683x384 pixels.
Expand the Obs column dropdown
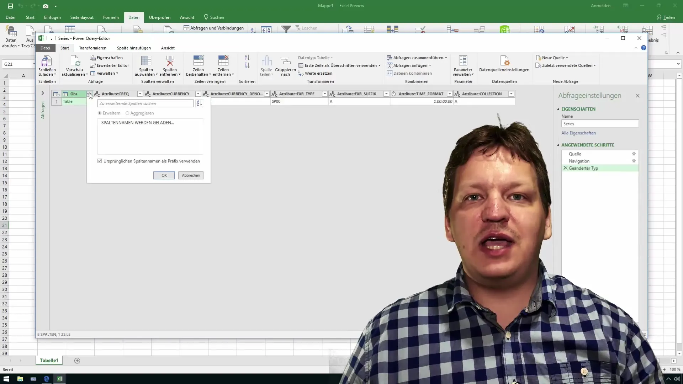(89, 94)
